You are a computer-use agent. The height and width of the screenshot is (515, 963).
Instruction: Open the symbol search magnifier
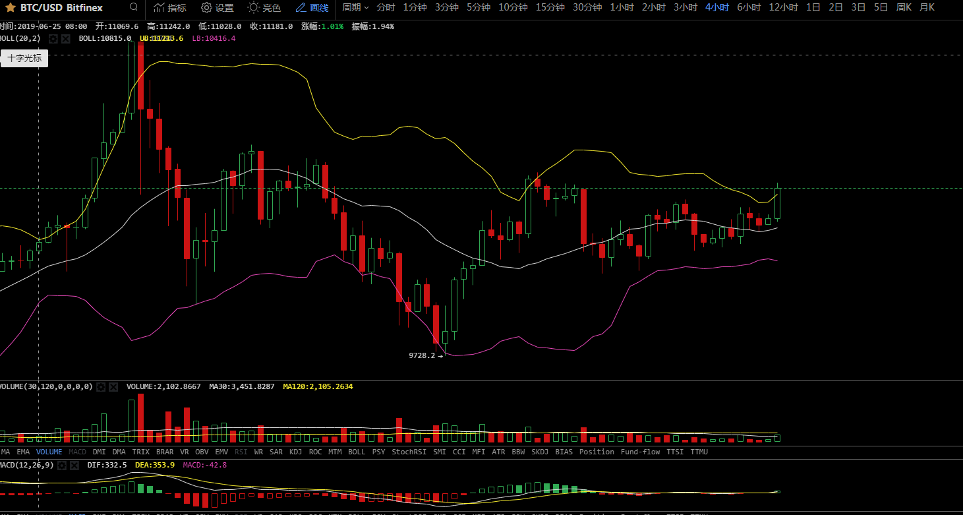click(x=134, y=7)
